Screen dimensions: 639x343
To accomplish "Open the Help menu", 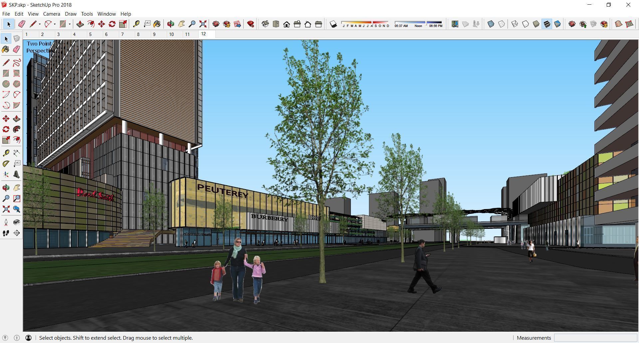I will pos(125,14).
